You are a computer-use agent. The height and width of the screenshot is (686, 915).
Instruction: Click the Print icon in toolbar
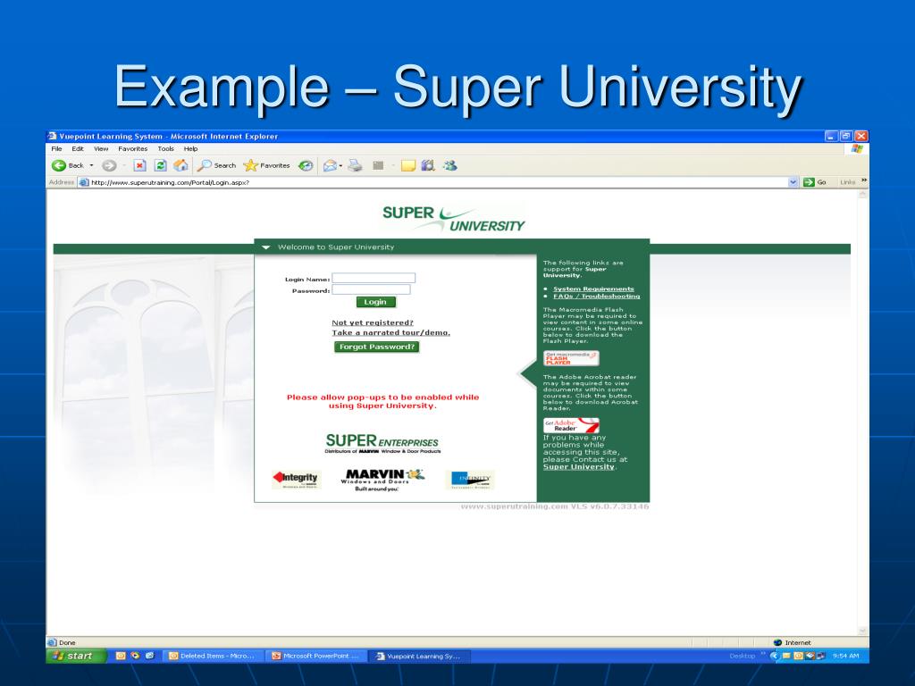tap(355, 165)
